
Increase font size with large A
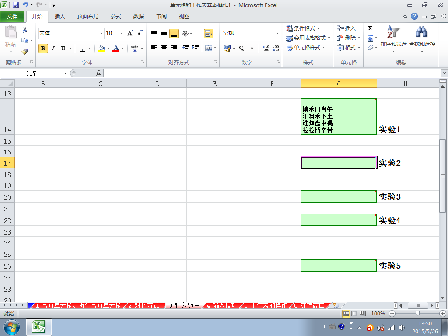click(130, 33)
